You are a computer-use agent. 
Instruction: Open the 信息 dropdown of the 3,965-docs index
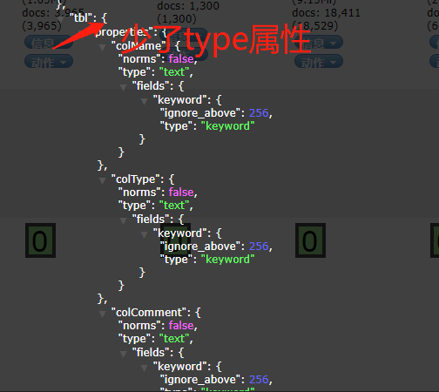[48, 43]
